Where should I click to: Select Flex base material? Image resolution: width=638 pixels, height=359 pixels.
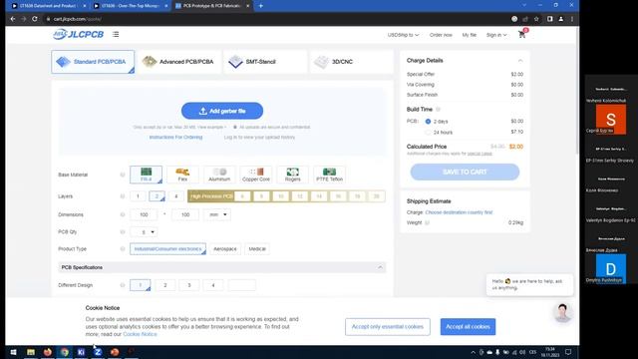182,175
